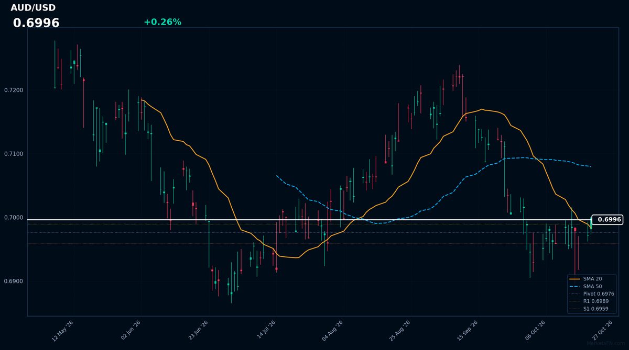629x350 pixels.
Task: Click the 0.6900 y-axis label
Action: pyautogui.click(x=14, y=281)
